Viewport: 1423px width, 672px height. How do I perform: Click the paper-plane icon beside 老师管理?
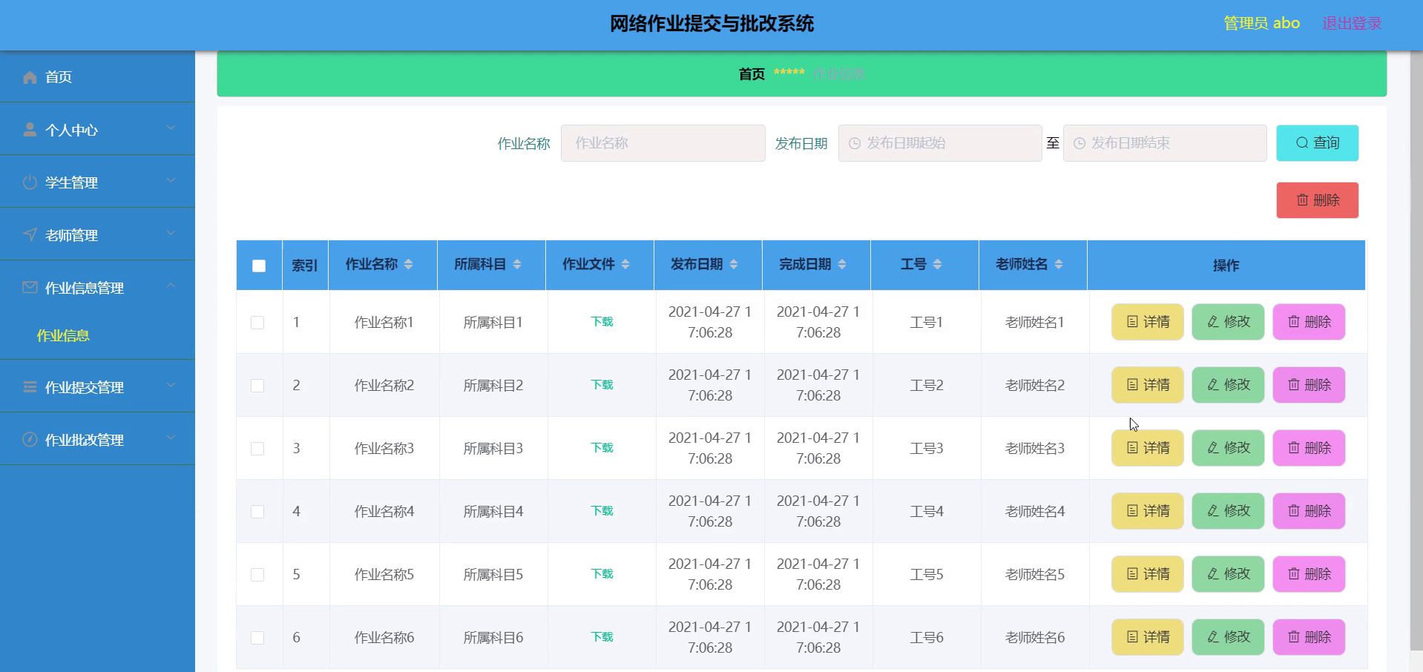click(x=30, y=235)
